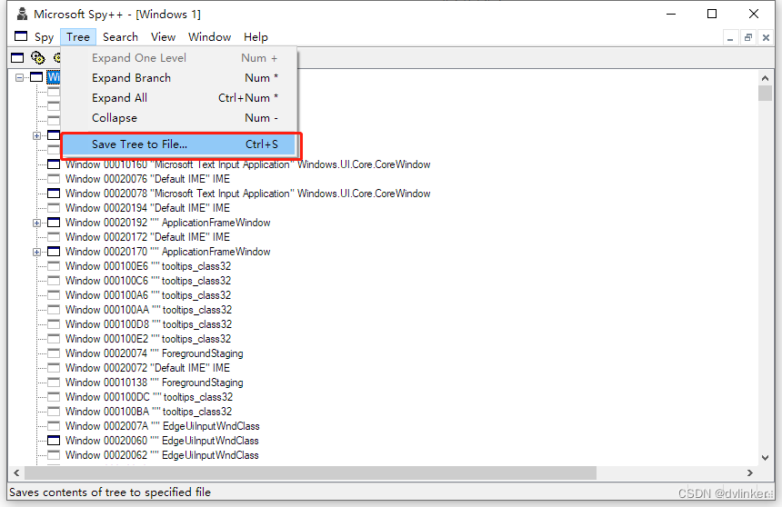Image resolution: width=782 pixels, height=507 pixels.
Task: Select row text Window 000100AA tooltips_class32
Action: click(148, 310)
